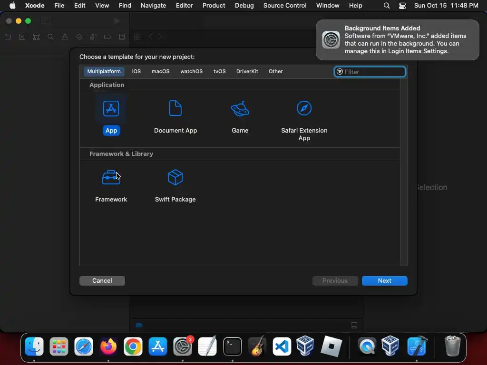Open the Breakpoint navigator icon
487x365 pixels.
[x=107, y=37]
